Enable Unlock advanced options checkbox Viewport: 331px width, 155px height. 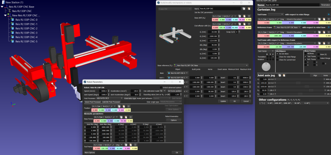161,87
